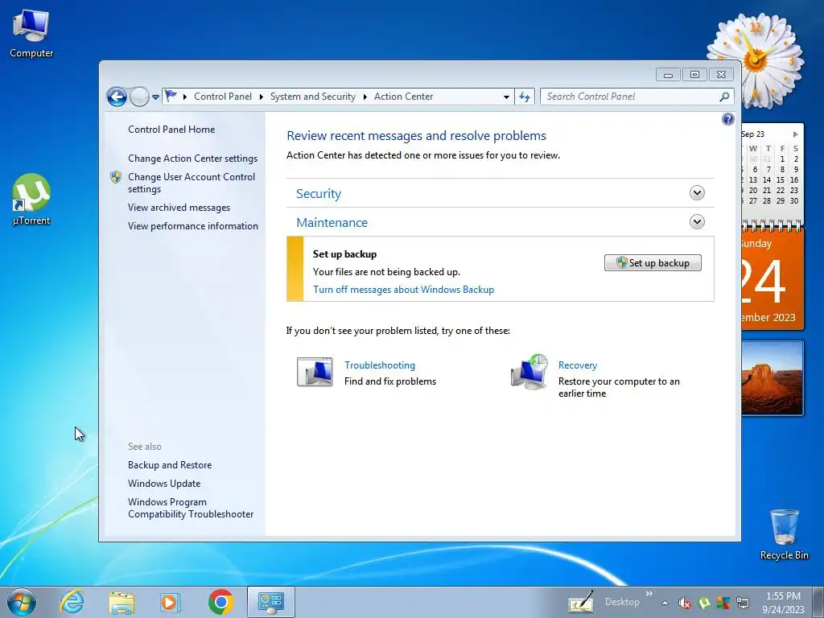Click the Maintenance section heading
This screenshot has width=824, height=618.
click(x=332, y=222)
